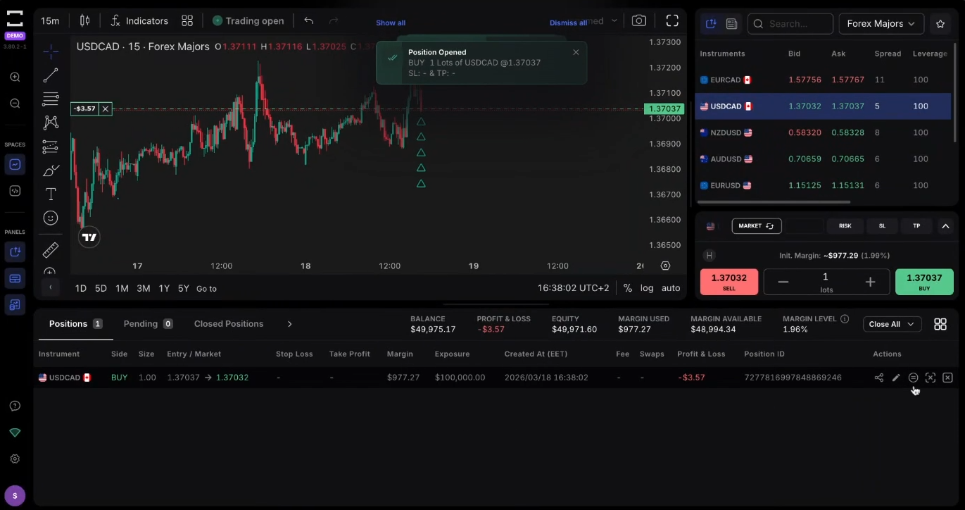The height and width of the screenshot is (510, 965).
Task: Click the red 1.37032 SELL button
Action: [729, 282]
